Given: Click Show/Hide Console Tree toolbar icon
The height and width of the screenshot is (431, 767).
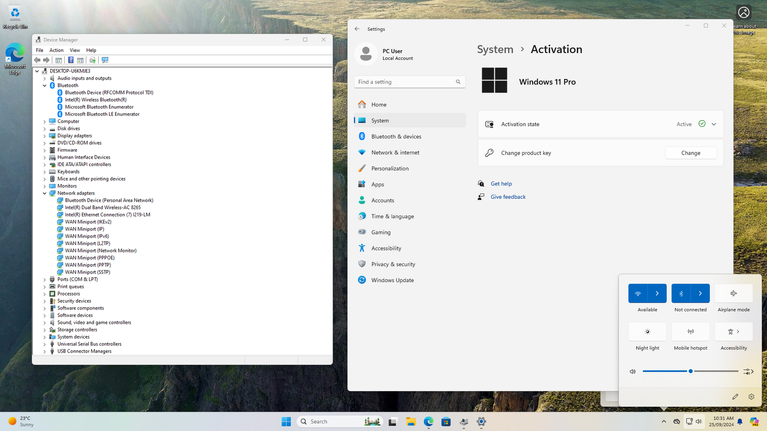Looking at the screenshot, I should pyautogui.click(x=58, y=60).
